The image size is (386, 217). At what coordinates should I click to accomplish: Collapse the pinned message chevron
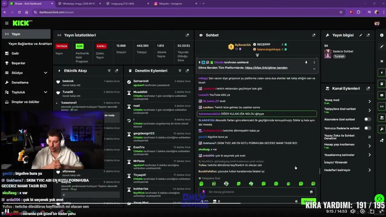tap(314, 69)
